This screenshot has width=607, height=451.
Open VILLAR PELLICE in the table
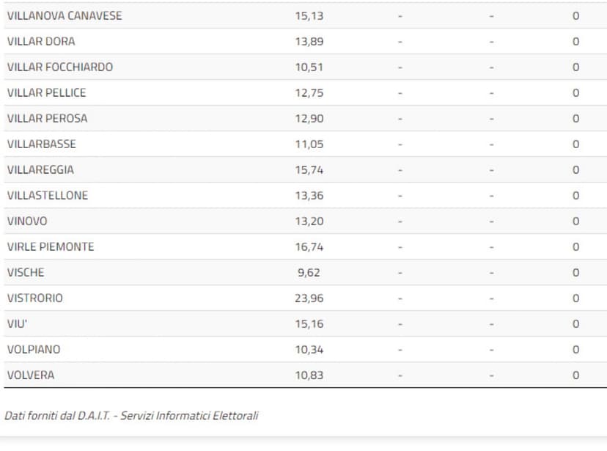pos(46,92)
